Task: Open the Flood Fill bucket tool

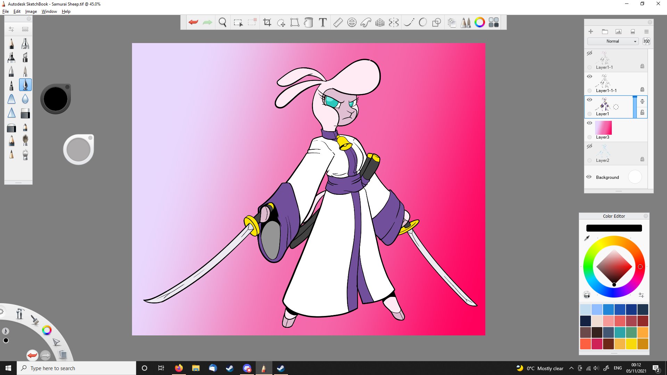Action: point(308,23)
